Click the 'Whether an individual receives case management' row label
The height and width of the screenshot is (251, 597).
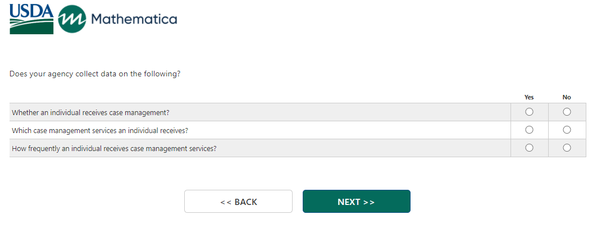(x=90, y=112)
